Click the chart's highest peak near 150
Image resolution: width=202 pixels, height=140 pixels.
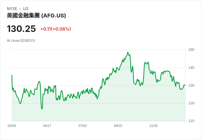coord(128,52)
